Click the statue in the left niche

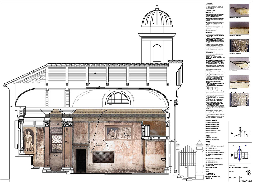pyautogui.click(x=29, y=141)
